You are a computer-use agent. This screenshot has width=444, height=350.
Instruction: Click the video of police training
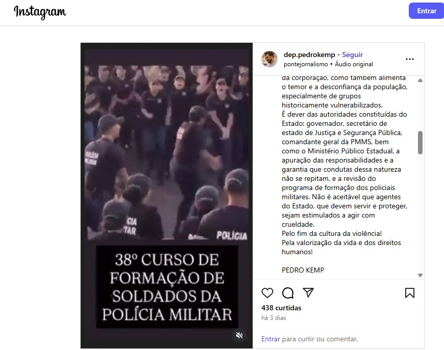[x=166, y=196]
